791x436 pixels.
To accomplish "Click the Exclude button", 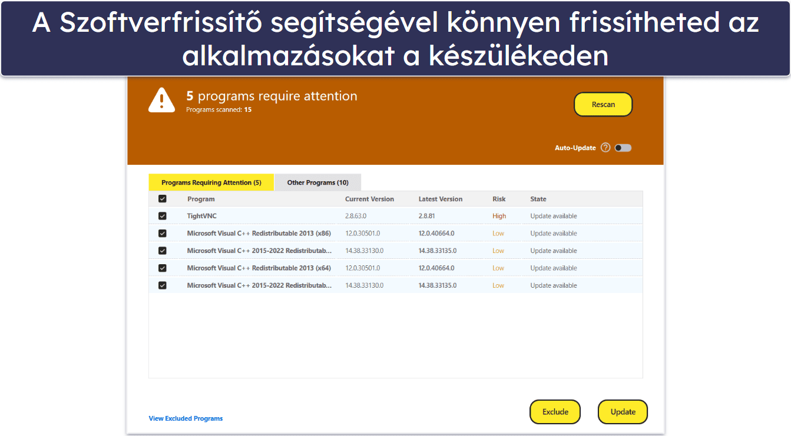I will [x=555, y=412].
